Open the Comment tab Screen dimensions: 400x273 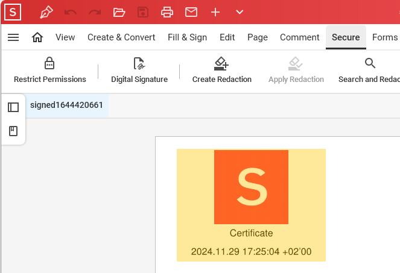pos(299,37)
